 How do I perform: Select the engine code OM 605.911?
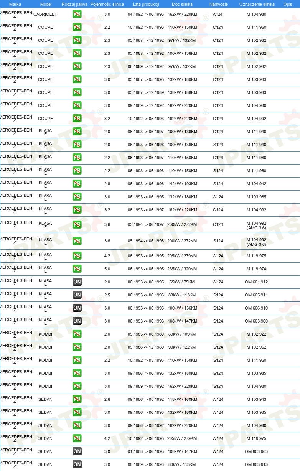(256, 295)
